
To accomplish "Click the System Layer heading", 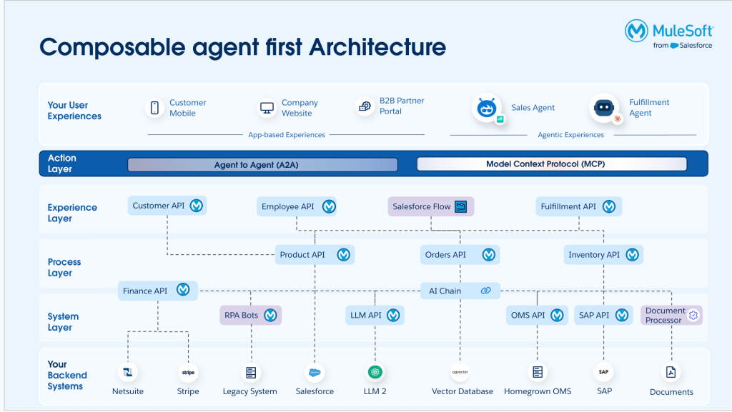I will [63, 322].
